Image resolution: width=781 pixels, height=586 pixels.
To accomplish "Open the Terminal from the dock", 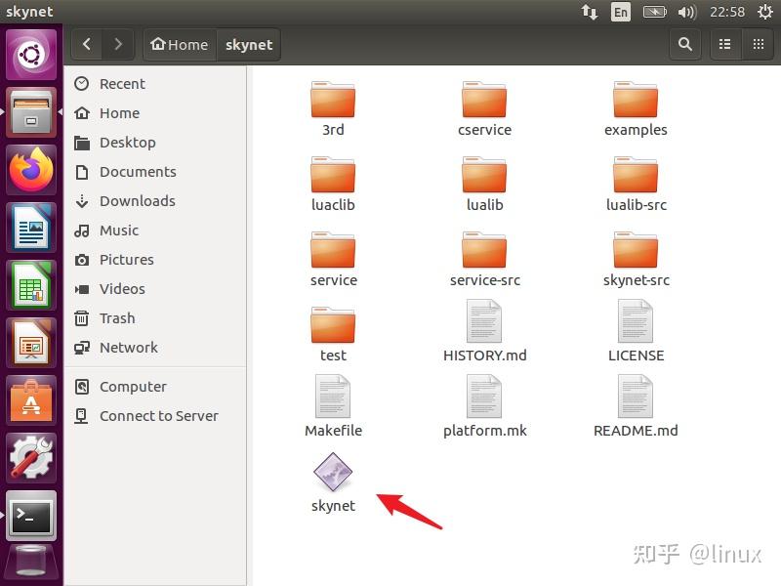I will point(31,513).
